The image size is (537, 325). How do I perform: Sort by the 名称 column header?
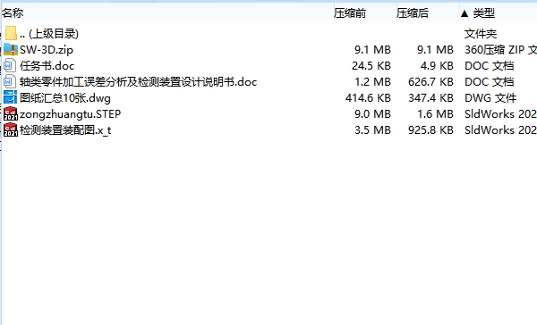(x=13, y=13)
